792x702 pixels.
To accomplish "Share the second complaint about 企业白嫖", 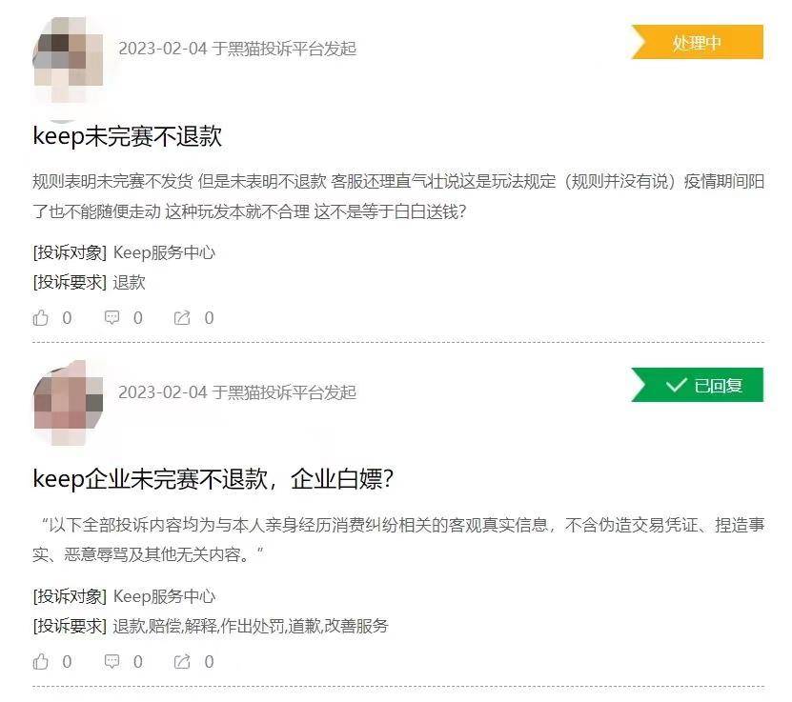I will coord(182,662).
